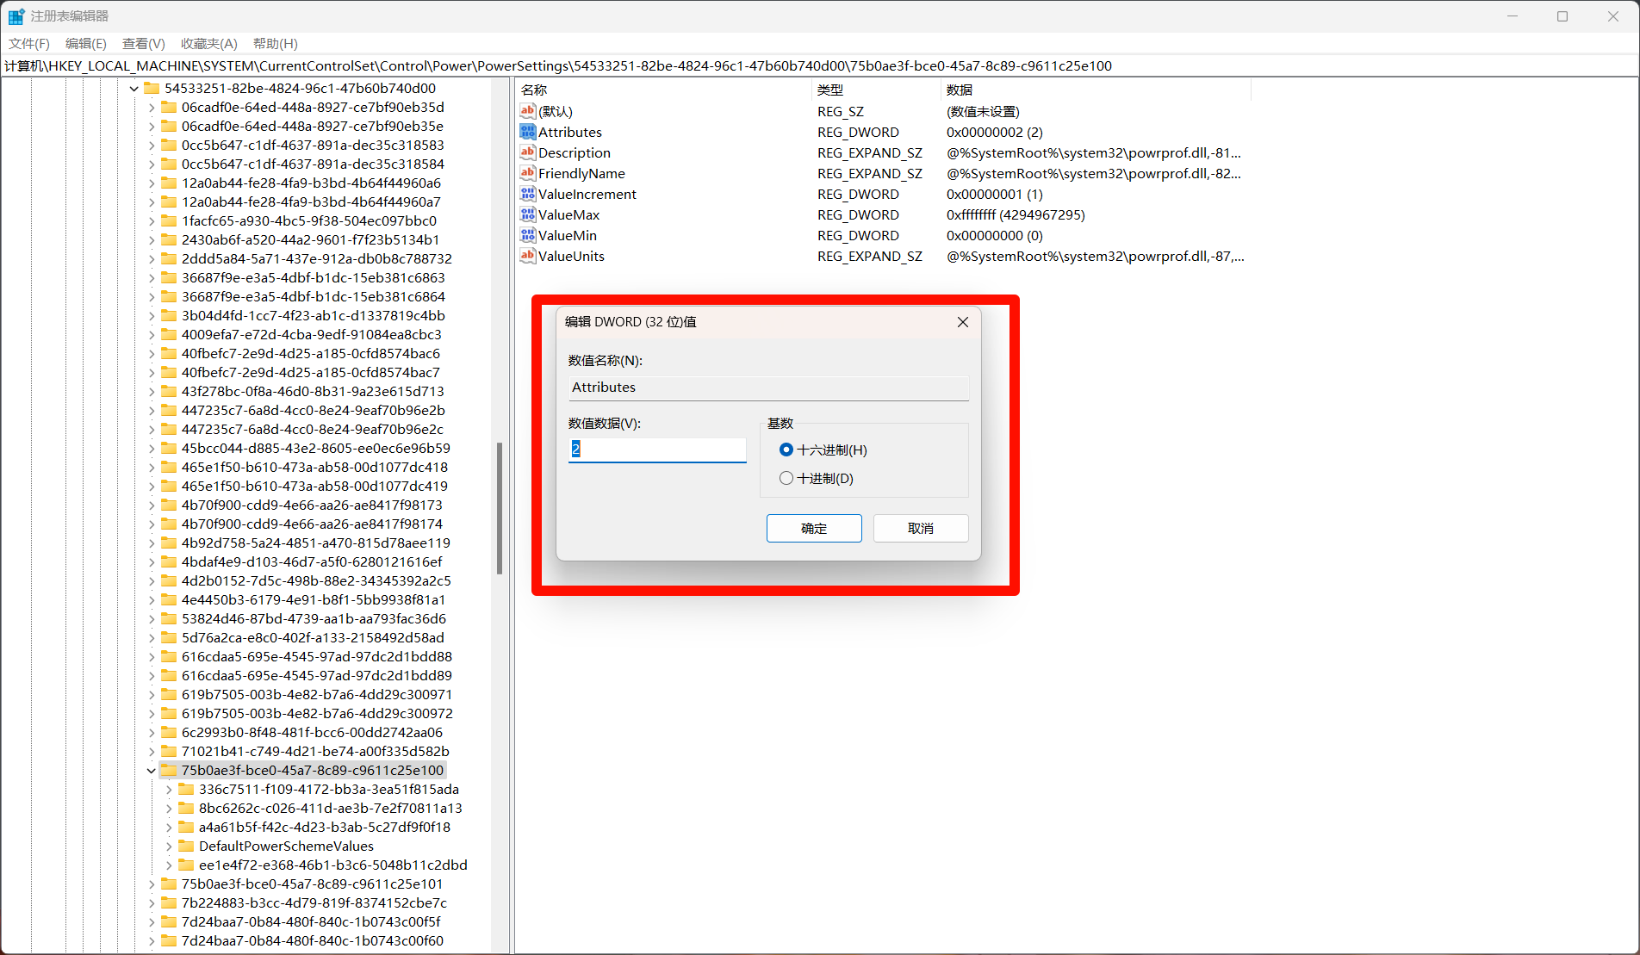Open the 收藏夹(A) favorites menu
Screen dimensions: 1640x955
click(208, 43)
